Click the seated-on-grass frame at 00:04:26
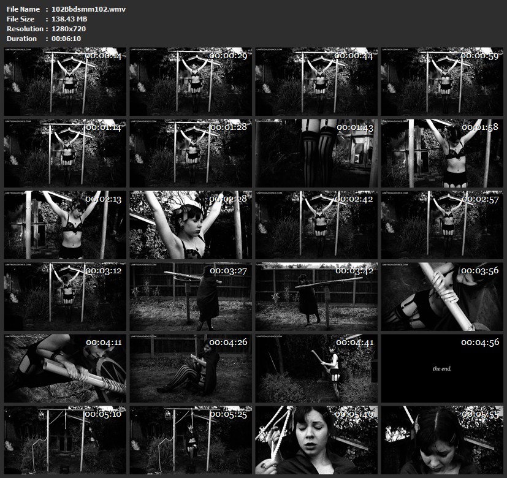 [x=191, y=368]
